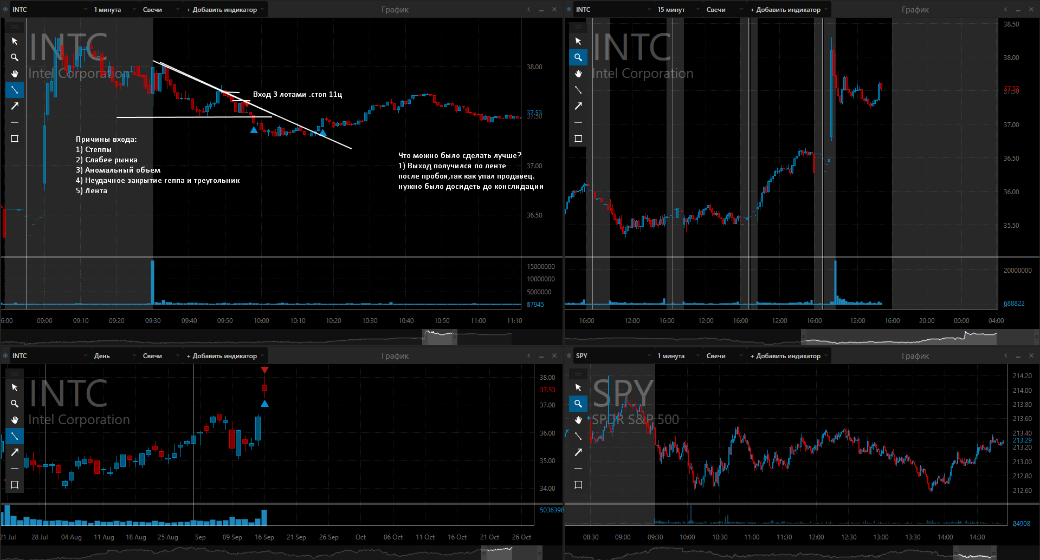Screen dimensions: 1040x560
Task: Open hamburger tools menu in INTC 1-minute chart
Action: pos(15,27)
